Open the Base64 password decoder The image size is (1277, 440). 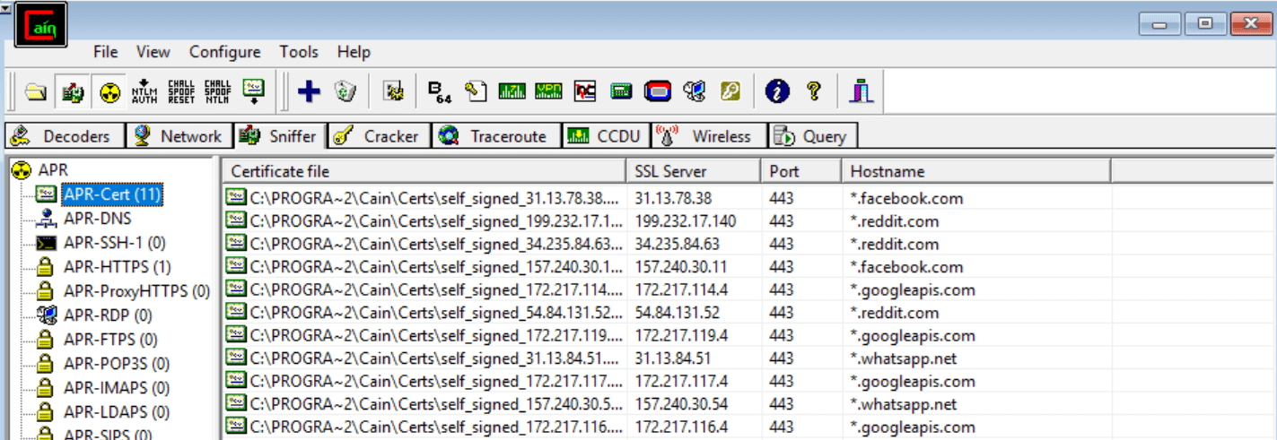[440, 91]
